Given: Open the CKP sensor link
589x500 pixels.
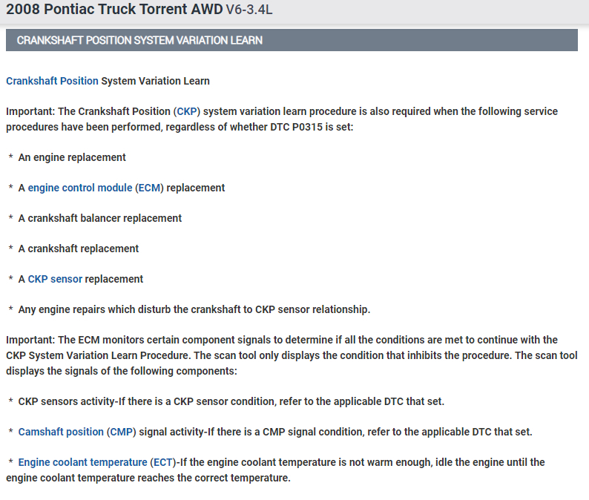Looking at the screenshot, I should (x=55, y=279).
